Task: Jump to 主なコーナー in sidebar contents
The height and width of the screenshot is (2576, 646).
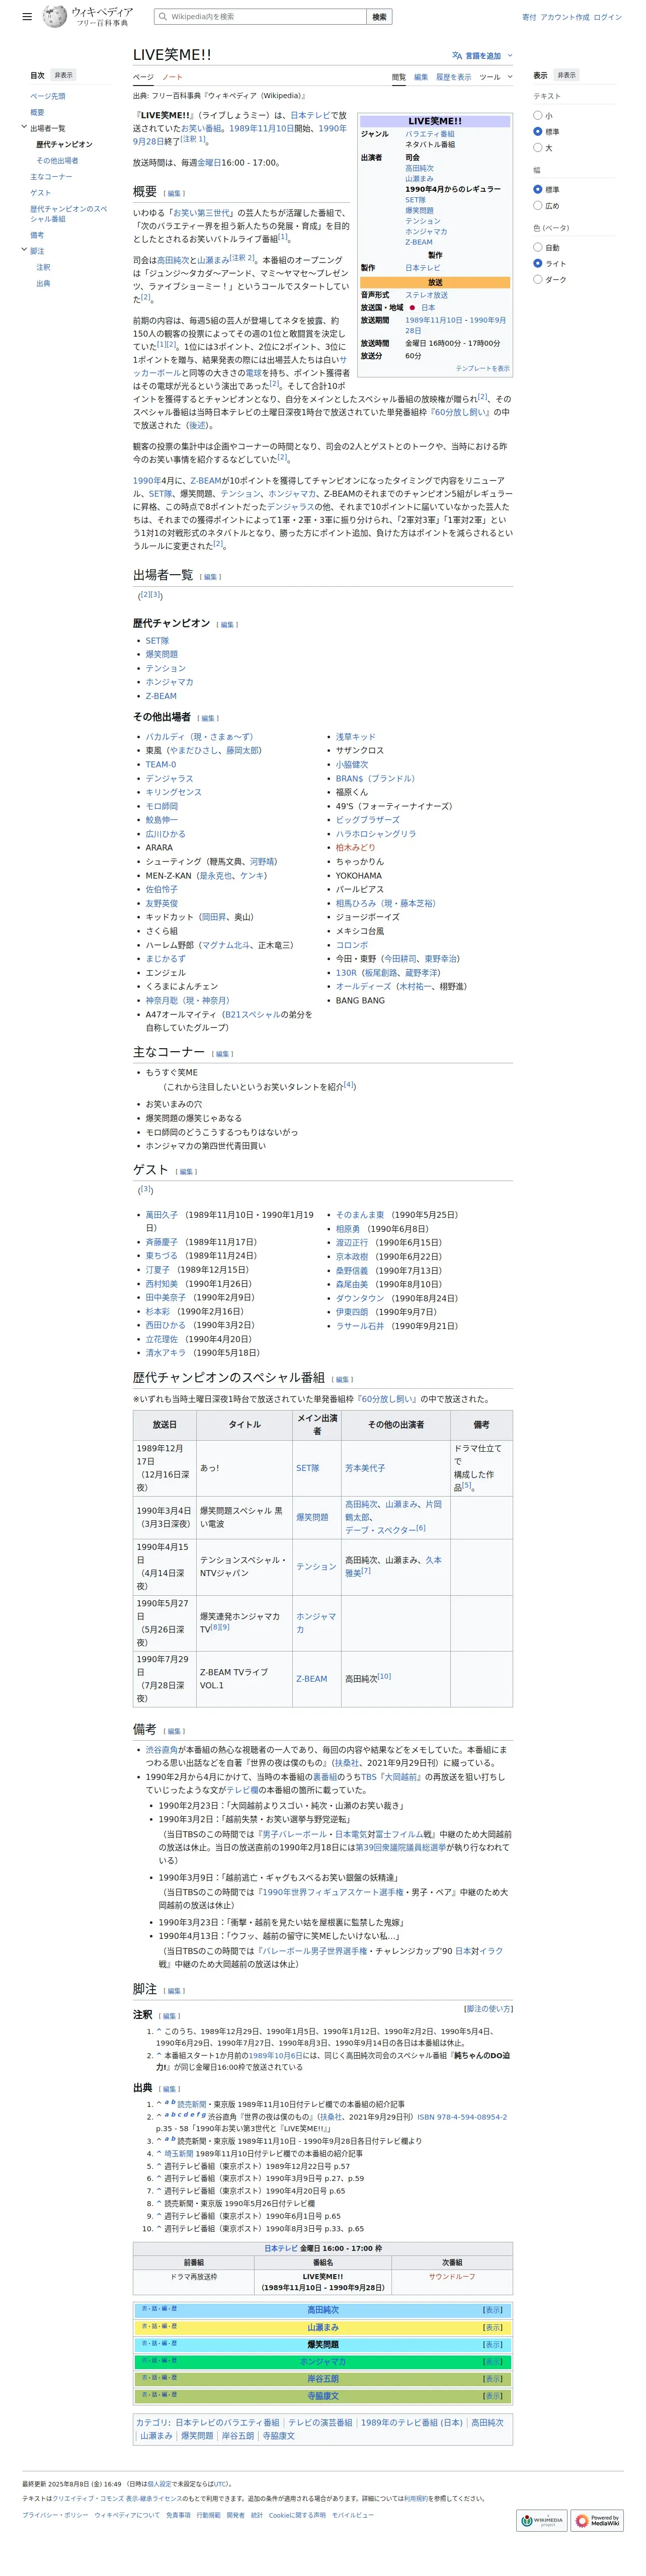Action: point(51,176)
